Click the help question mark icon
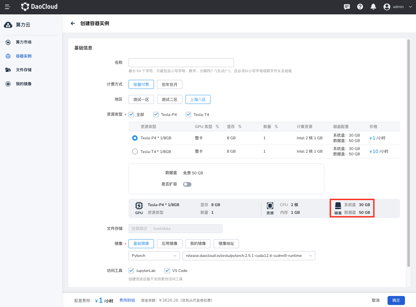The image size is (416, 307). click(x=360, y=7)
